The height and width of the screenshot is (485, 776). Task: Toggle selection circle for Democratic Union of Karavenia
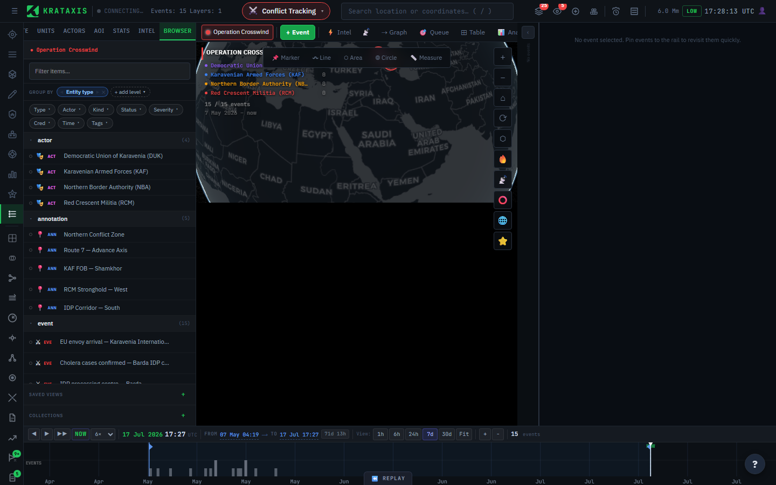click(x=31, y=156)
